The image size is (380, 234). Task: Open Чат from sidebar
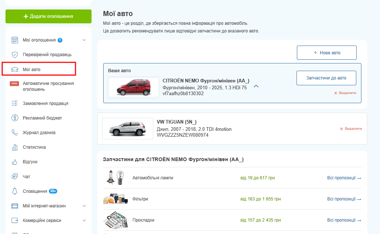26,176
